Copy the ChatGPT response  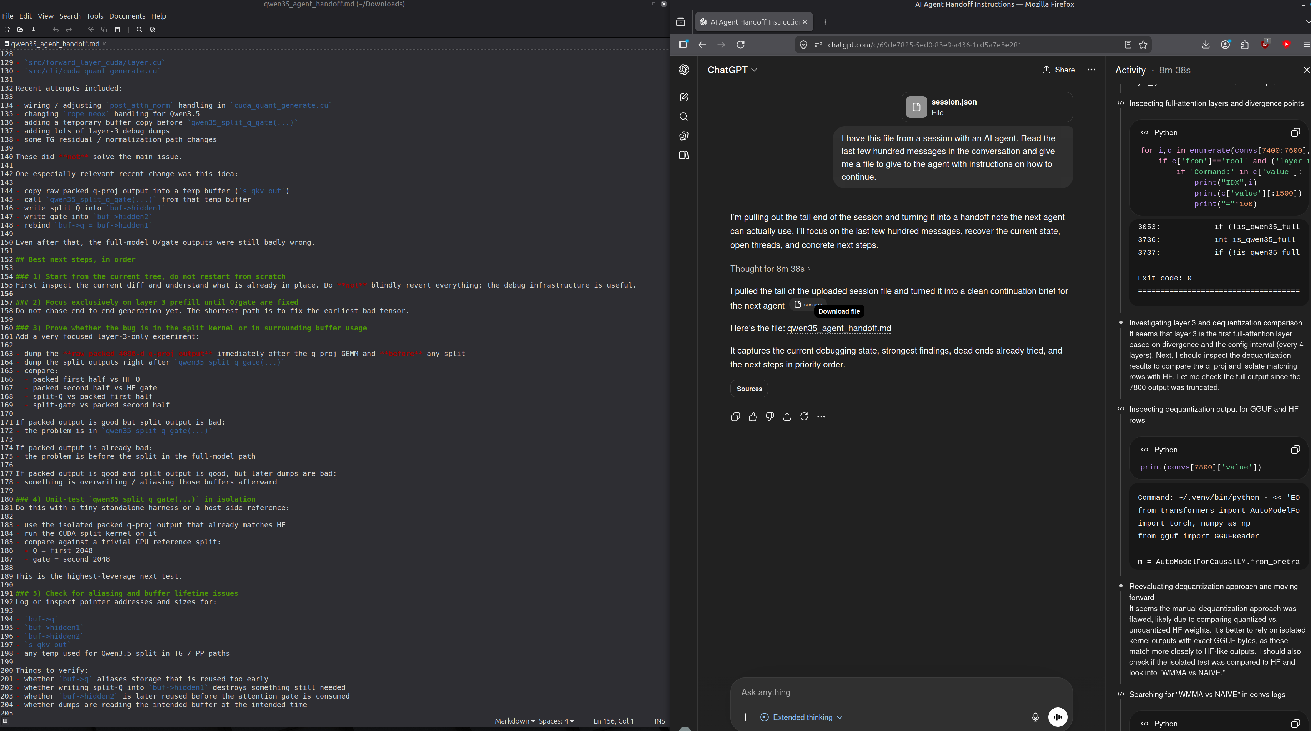[x=735, y=417]
